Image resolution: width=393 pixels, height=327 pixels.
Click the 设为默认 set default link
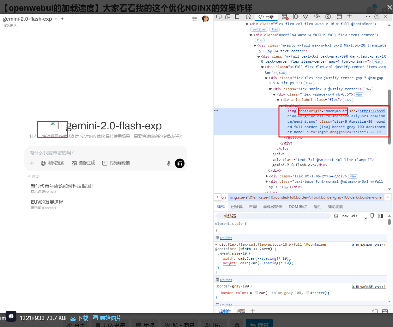coord(10,25)
